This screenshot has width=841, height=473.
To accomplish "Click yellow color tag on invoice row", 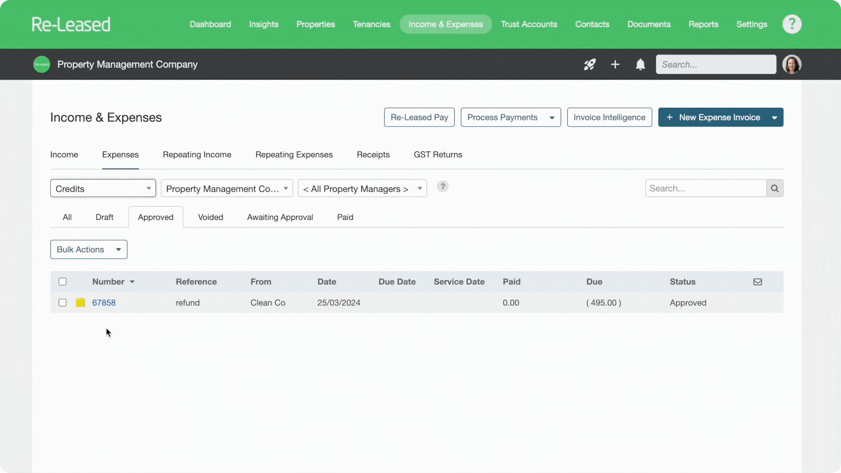I will pos(81,303).
